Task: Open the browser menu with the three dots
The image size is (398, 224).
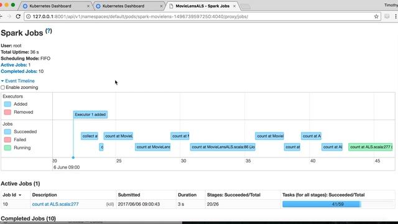Action: point(396,17)
